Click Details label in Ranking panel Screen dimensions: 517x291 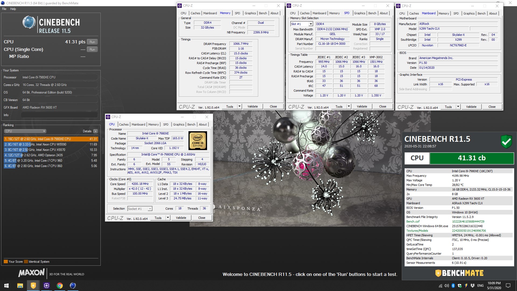pos(87,131)
